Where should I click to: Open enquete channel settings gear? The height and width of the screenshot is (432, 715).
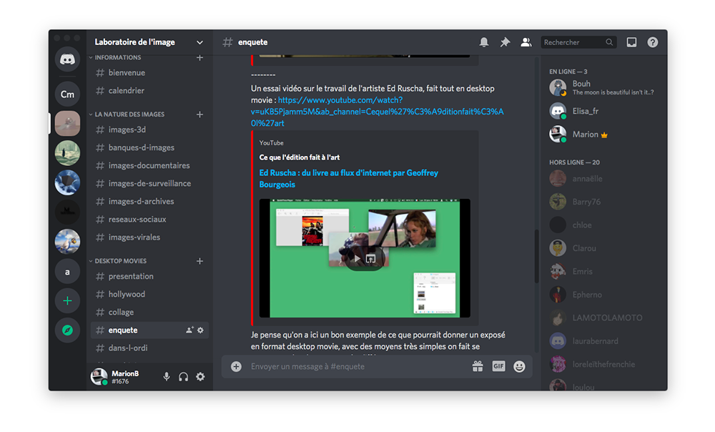click(x=200, y=330)
